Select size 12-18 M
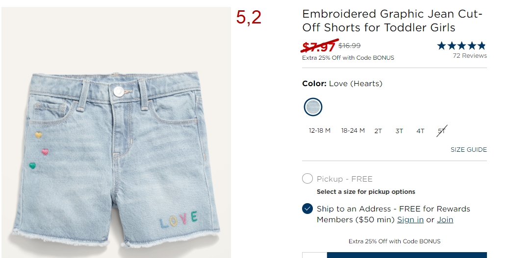 319,131
